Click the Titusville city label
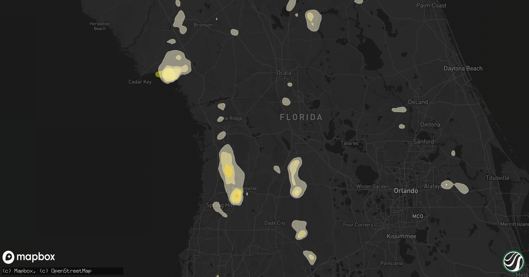 [497, 178]
